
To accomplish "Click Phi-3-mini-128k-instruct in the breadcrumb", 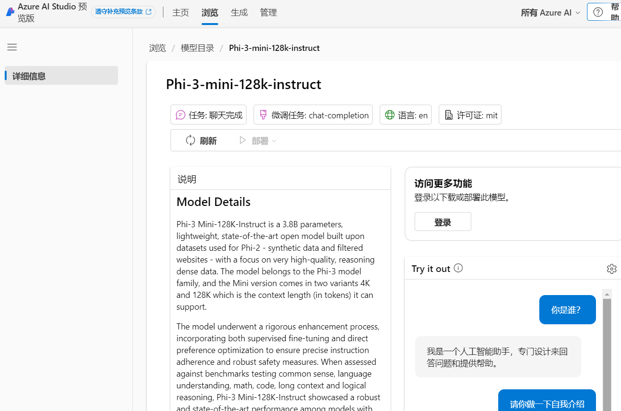I will click(x=274, y=48).
